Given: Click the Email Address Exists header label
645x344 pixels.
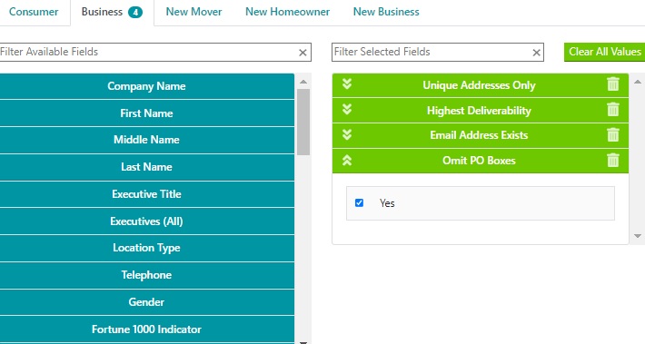Looking at the screenshot, I should tap(480, 135).
